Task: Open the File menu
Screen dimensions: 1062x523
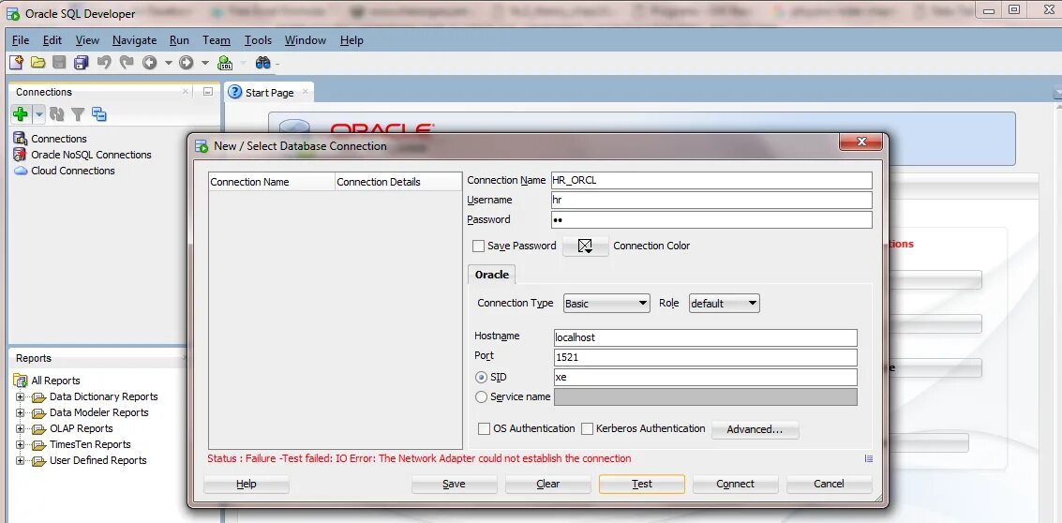Action: coord(21,40)
